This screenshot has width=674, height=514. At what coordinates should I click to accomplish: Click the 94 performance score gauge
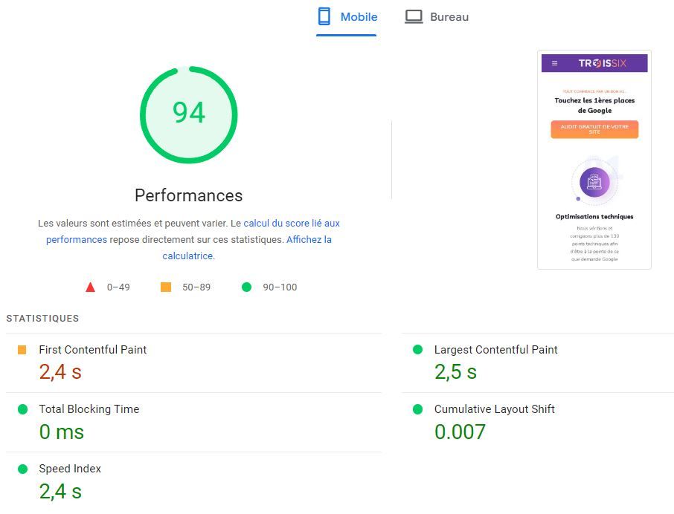click(188, 114)
